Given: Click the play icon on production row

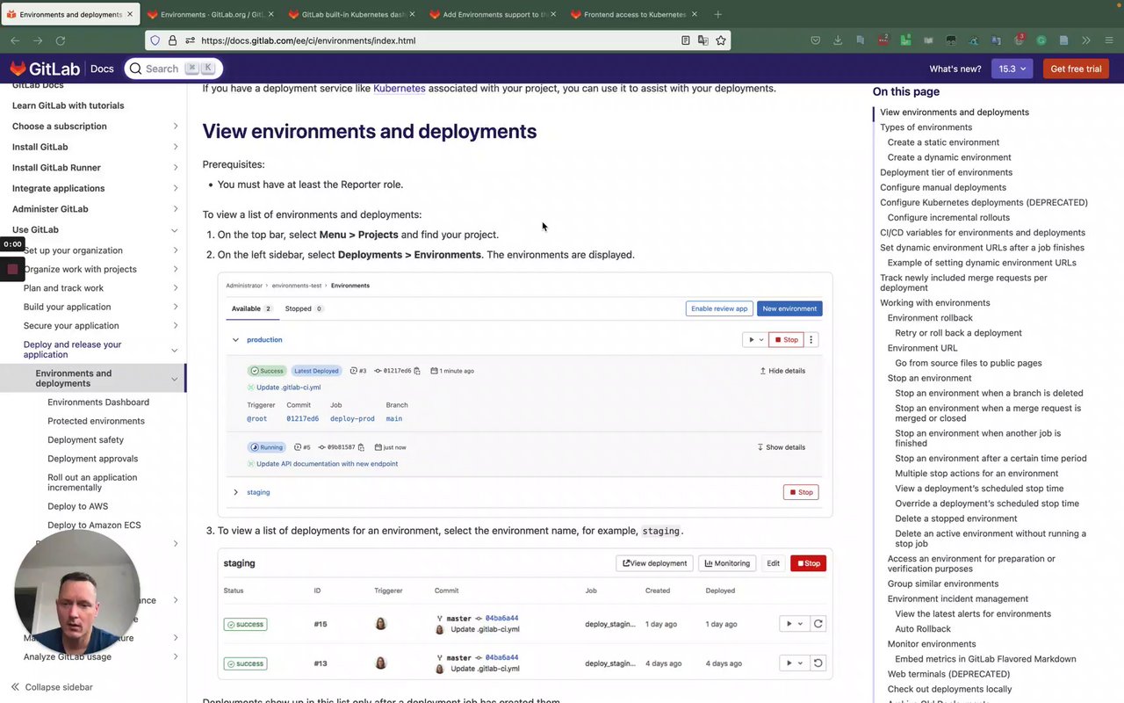Looking at the screenshot, I should tap(755, 339).
